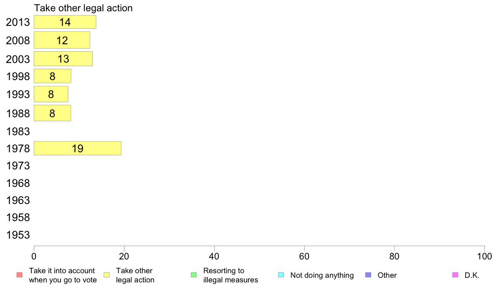Image resolution: width=496 pixels, height=307 pixels.
Task: Click the 100 tick on x-axis
Action: 484,257
